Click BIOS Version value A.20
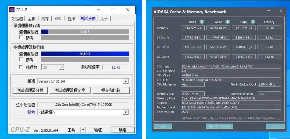The image size is (290, 139). pos(231,112)
